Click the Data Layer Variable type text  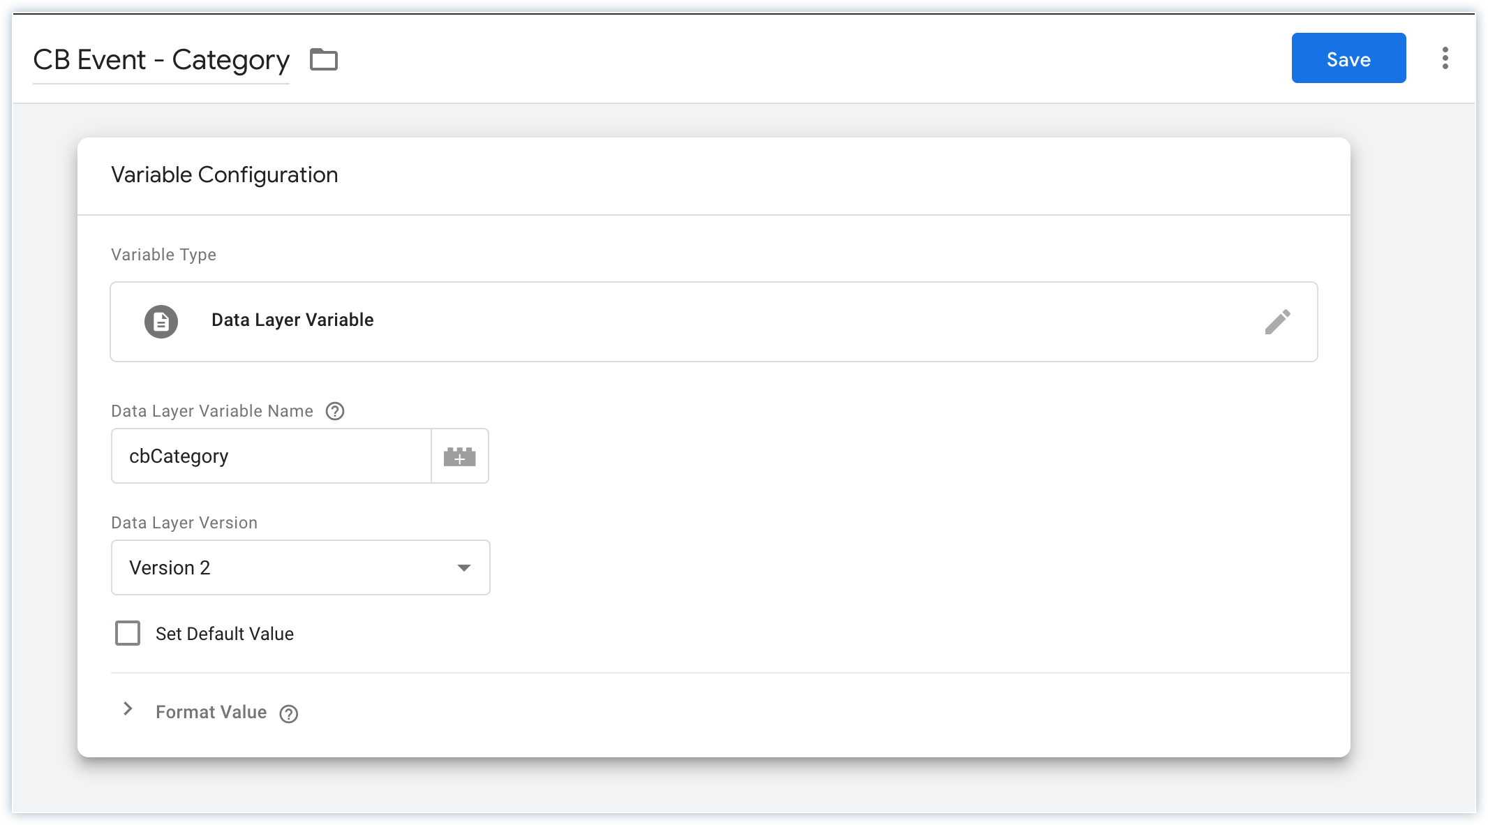[292, 320]
